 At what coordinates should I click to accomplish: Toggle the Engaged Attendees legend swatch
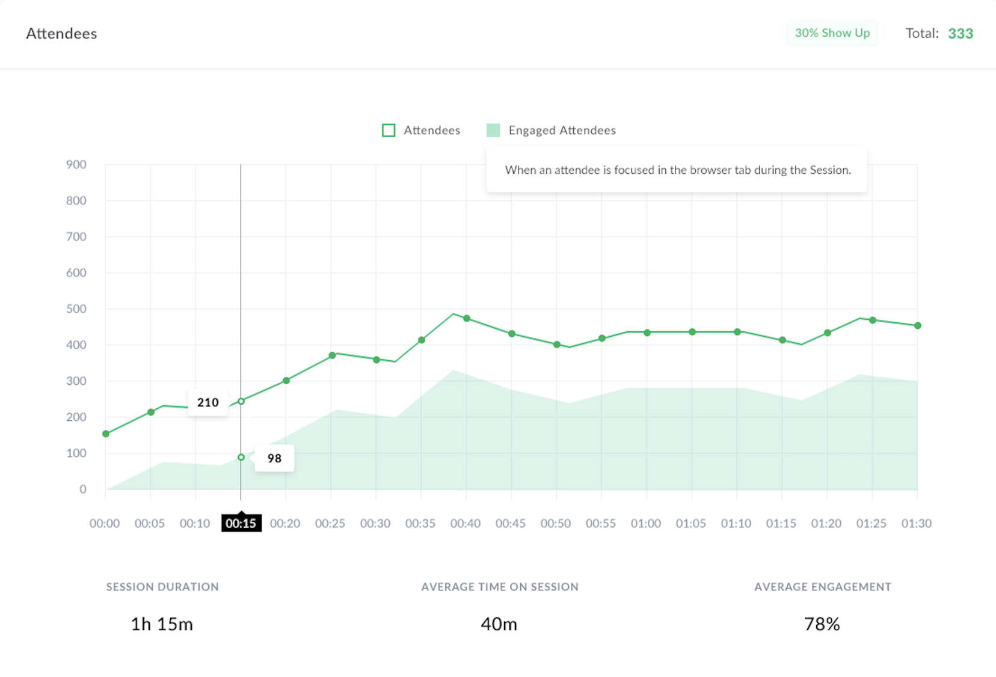(x=493, y=130)
